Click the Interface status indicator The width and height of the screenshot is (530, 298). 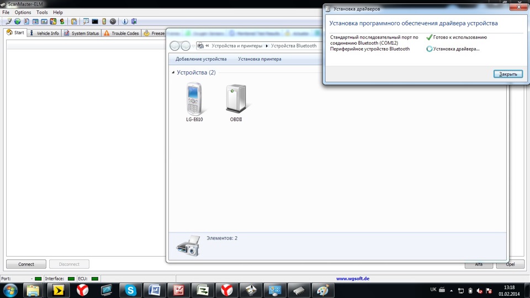point(71,279)
